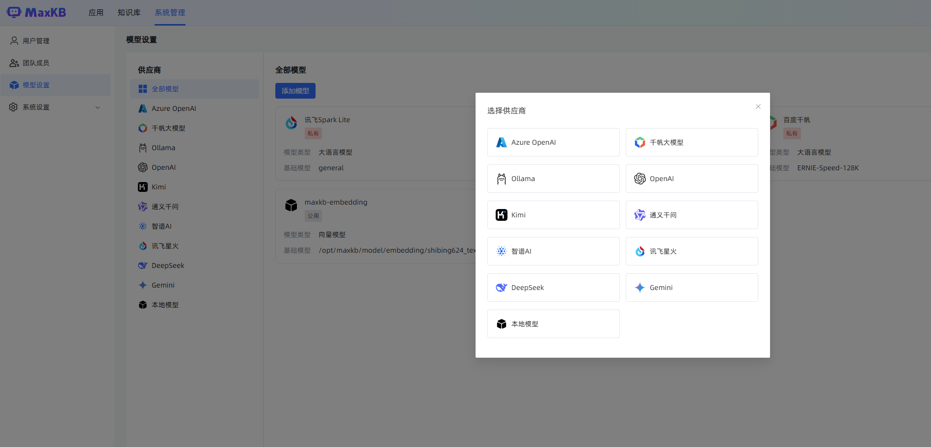931x447 pixels.
Task: Choose 通义千问 provider card in dialog
Action: point(692,215)
